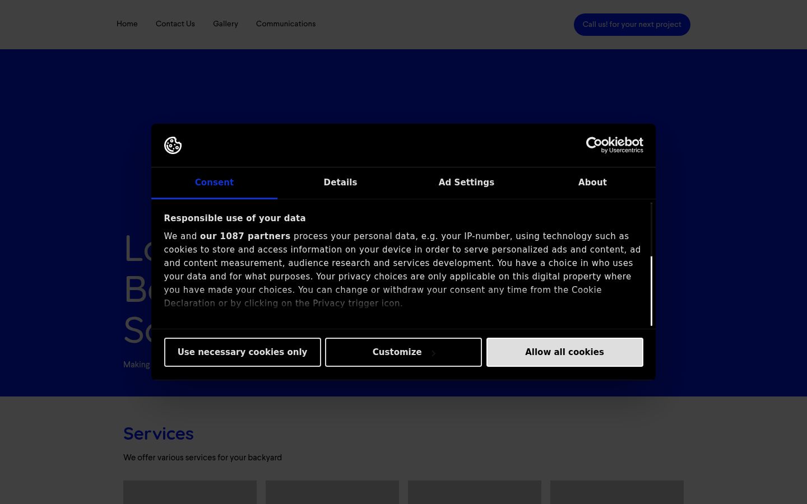Click the consent dialog scrollbar thumb
The image size is (807, 504).
coord(651,291)
